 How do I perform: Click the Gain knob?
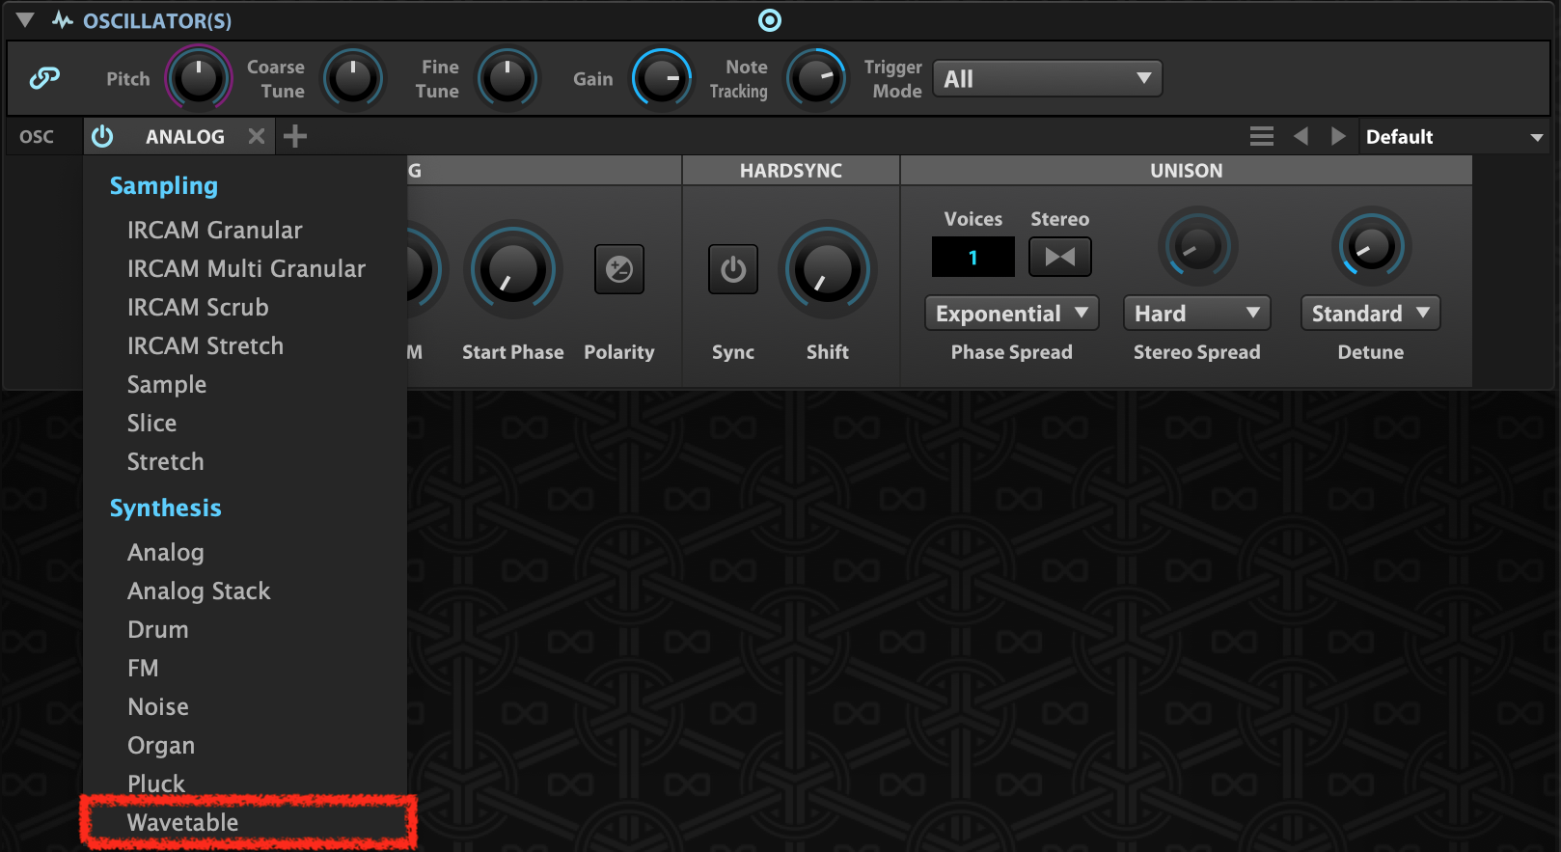(662, 78)
